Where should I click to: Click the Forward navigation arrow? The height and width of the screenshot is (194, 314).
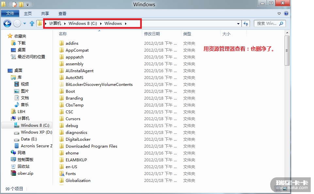[17, 24]
